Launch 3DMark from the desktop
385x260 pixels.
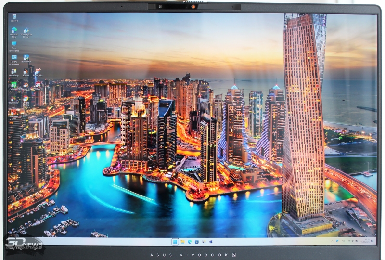pyautogui.click(x=26, y=72)
